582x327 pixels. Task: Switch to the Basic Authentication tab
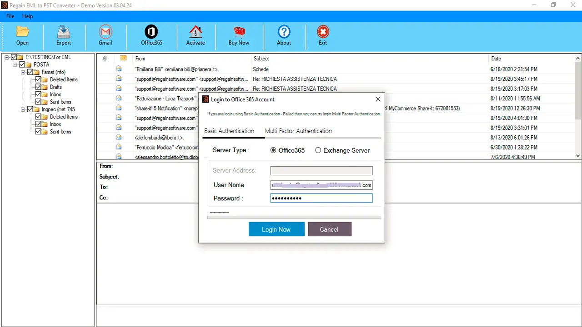[229, 131]
